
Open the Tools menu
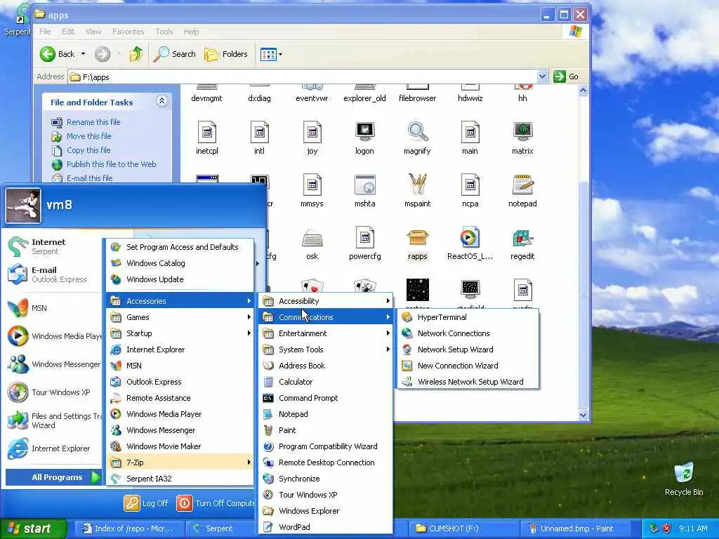[x=164, y=32]
